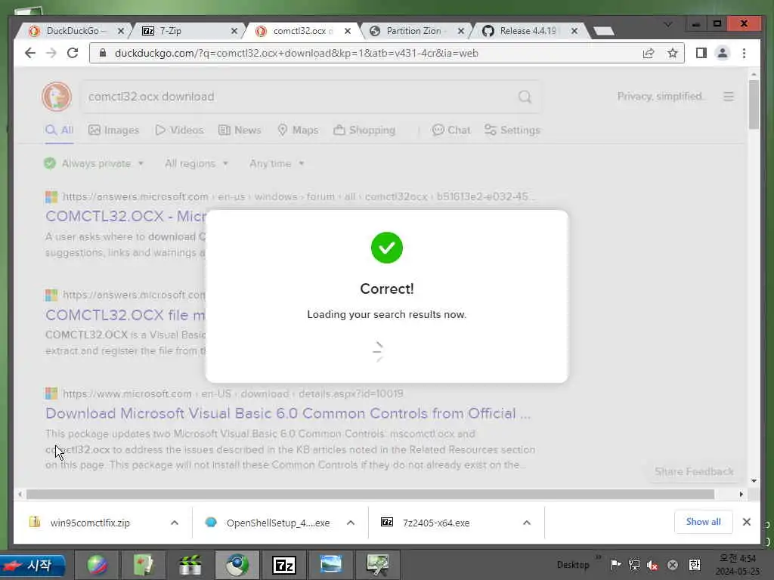Viewport: 774px width, 580px height.
Task: Click the horizontal scrollbar thumb
Action: [x=370, y=494]
